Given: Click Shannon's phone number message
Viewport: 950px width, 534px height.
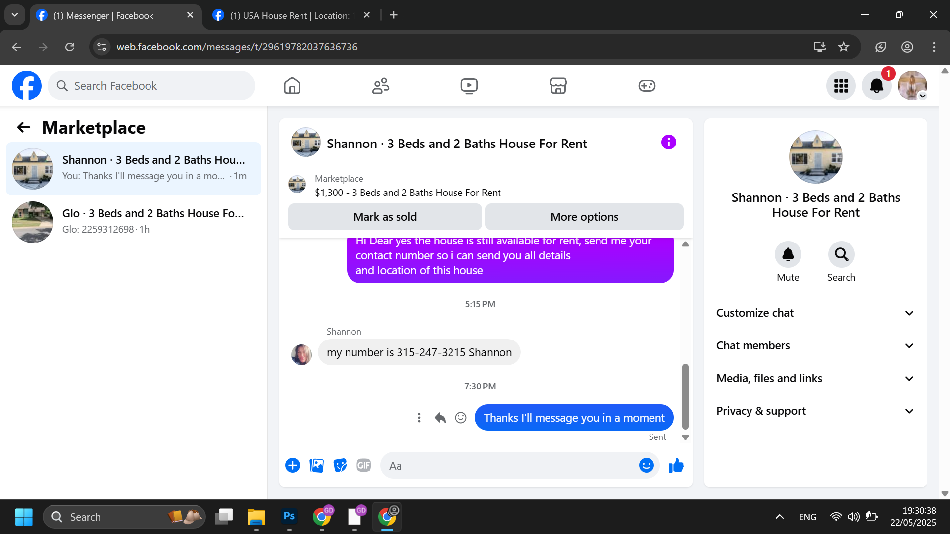Looking at the screenshot, I should point(419,352).
